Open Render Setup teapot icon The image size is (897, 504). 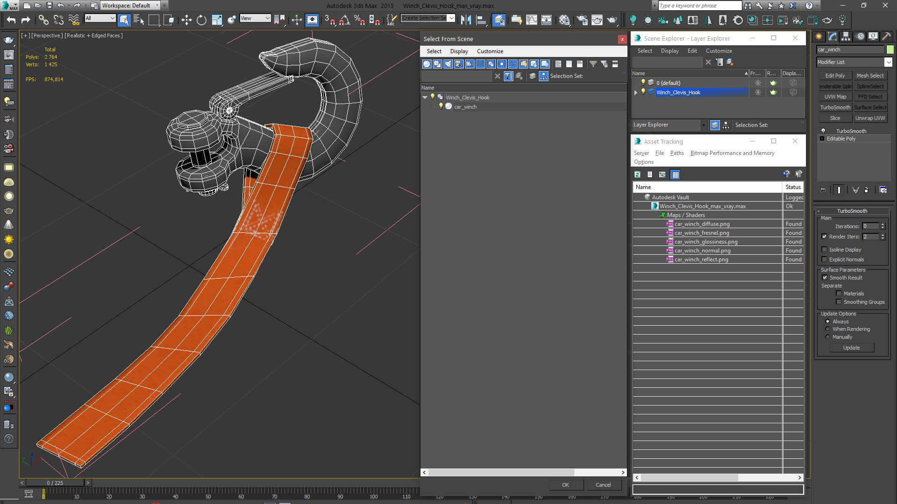coord(582,20)
